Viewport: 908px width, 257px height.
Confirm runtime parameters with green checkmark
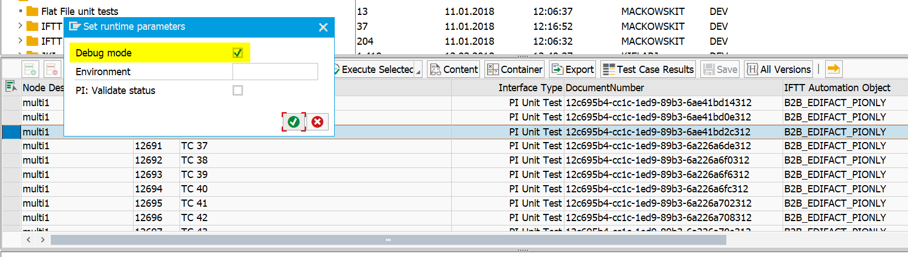coord(294,122)
